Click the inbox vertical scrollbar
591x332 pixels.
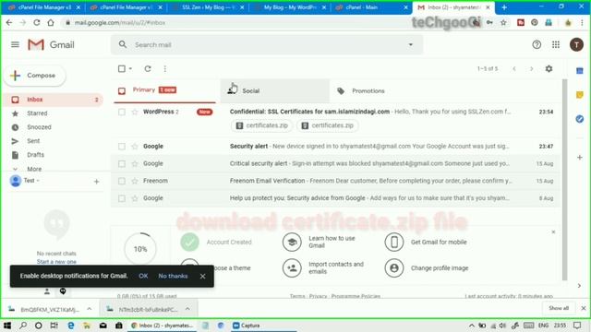click(x=564, y=180)
